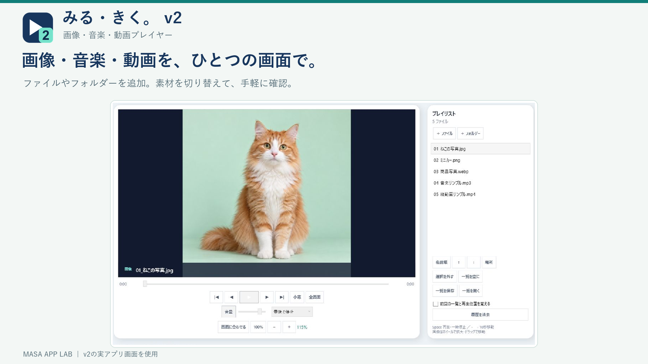
Task: Add a folder with + フォルダー button
Action: coord(470,133)
